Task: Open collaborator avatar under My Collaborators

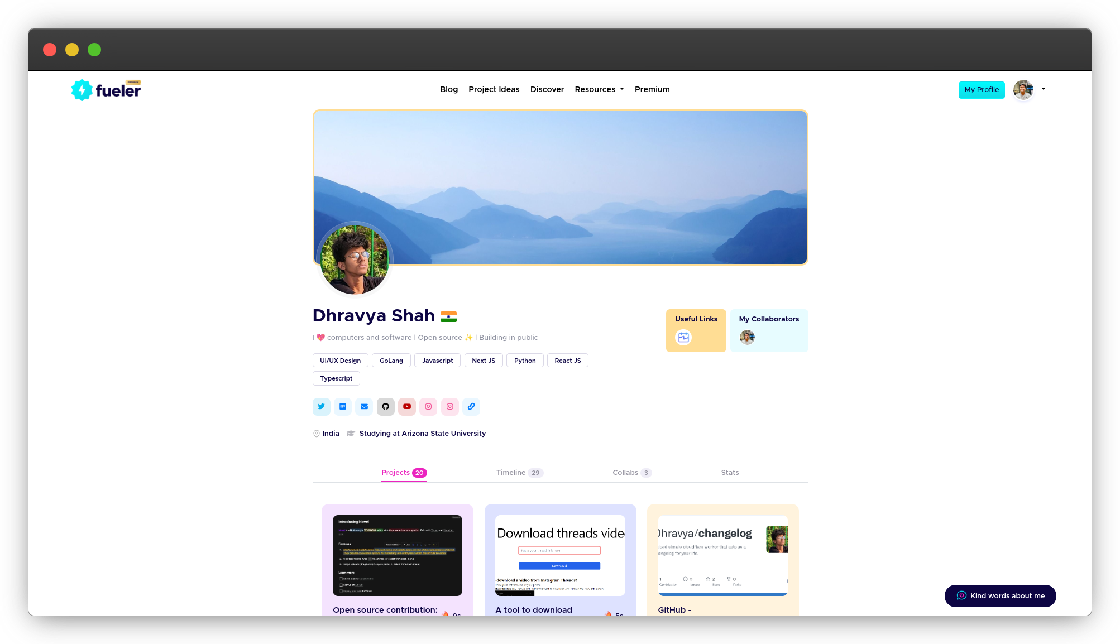Action: [x=747, y=337]
